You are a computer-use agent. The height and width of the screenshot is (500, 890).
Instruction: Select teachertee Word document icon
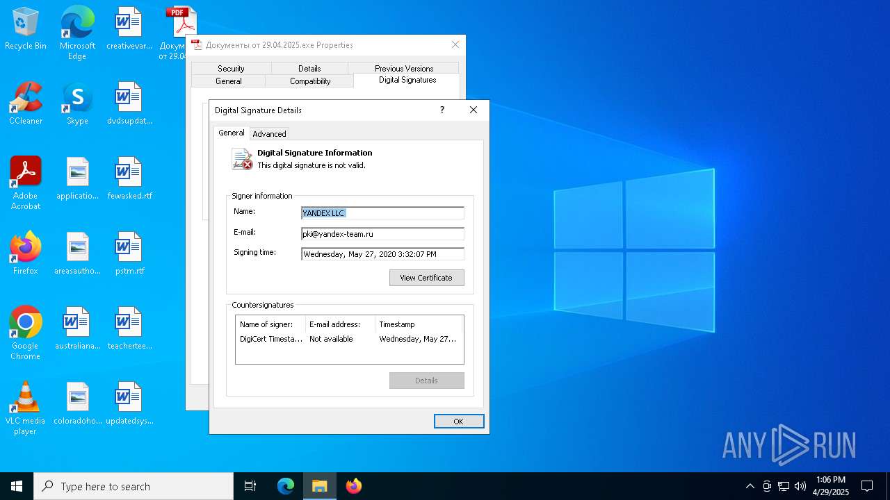point(129,328)
